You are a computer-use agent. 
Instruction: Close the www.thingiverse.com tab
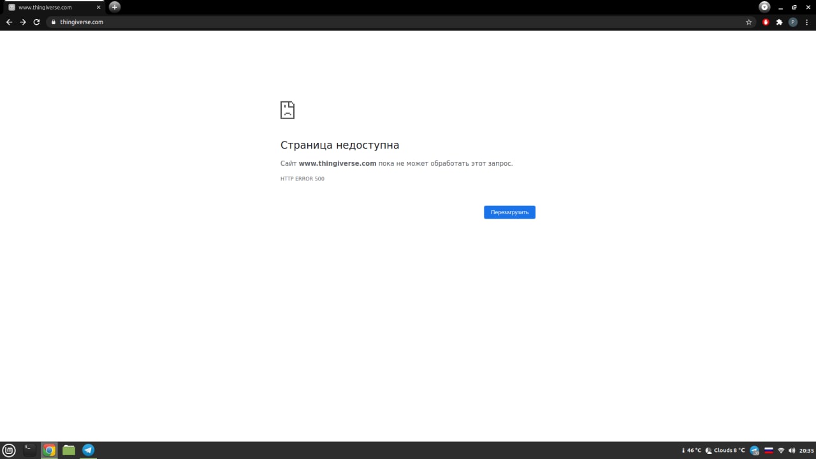coord(98,7)
